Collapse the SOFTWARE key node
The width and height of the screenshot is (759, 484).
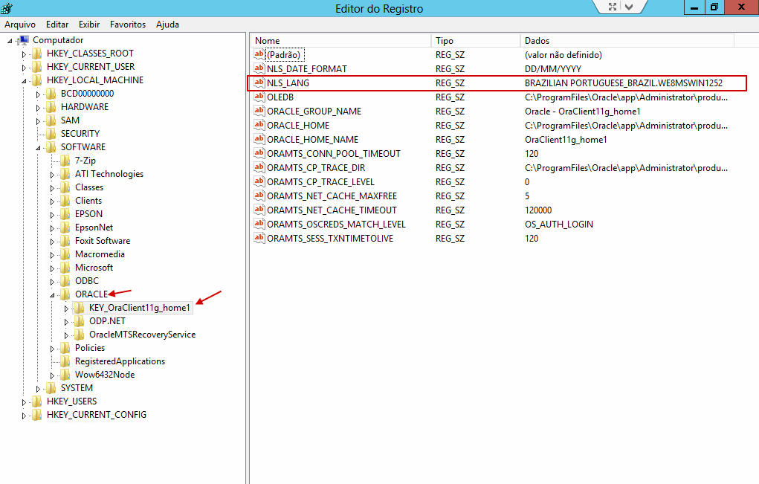(38, 148)
